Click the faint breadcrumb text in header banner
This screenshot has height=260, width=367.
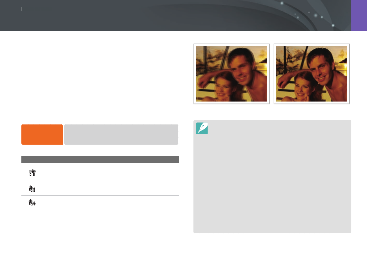coord(37,9)
